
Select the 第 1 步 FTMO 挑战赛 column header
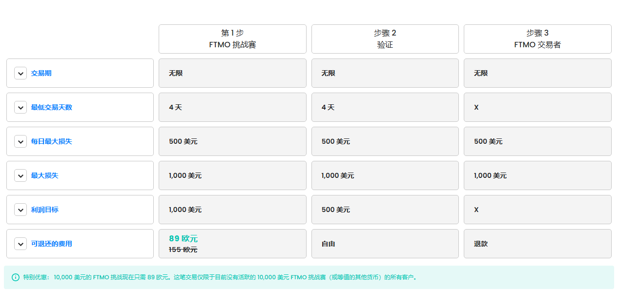pos(232,39)
